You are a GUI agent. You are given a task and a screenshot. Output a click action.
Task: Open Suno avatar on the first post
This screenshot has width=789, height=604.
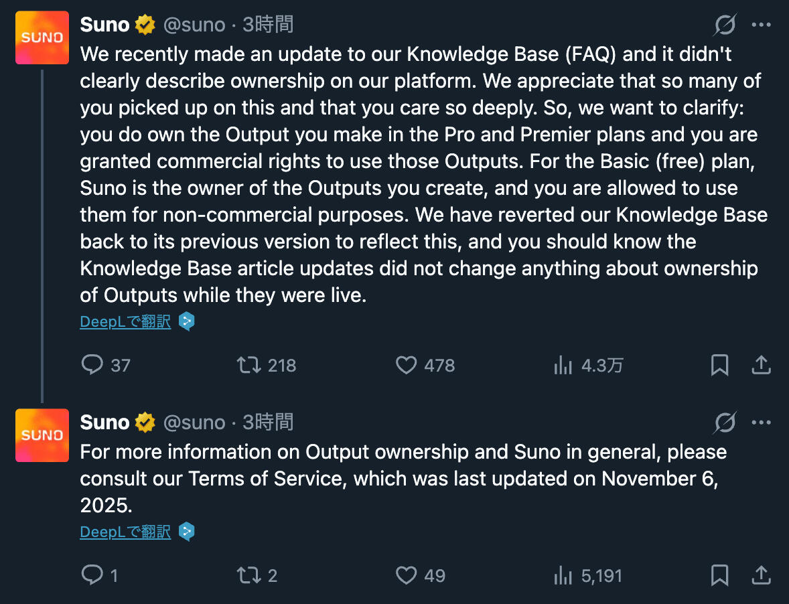[42, 37]
